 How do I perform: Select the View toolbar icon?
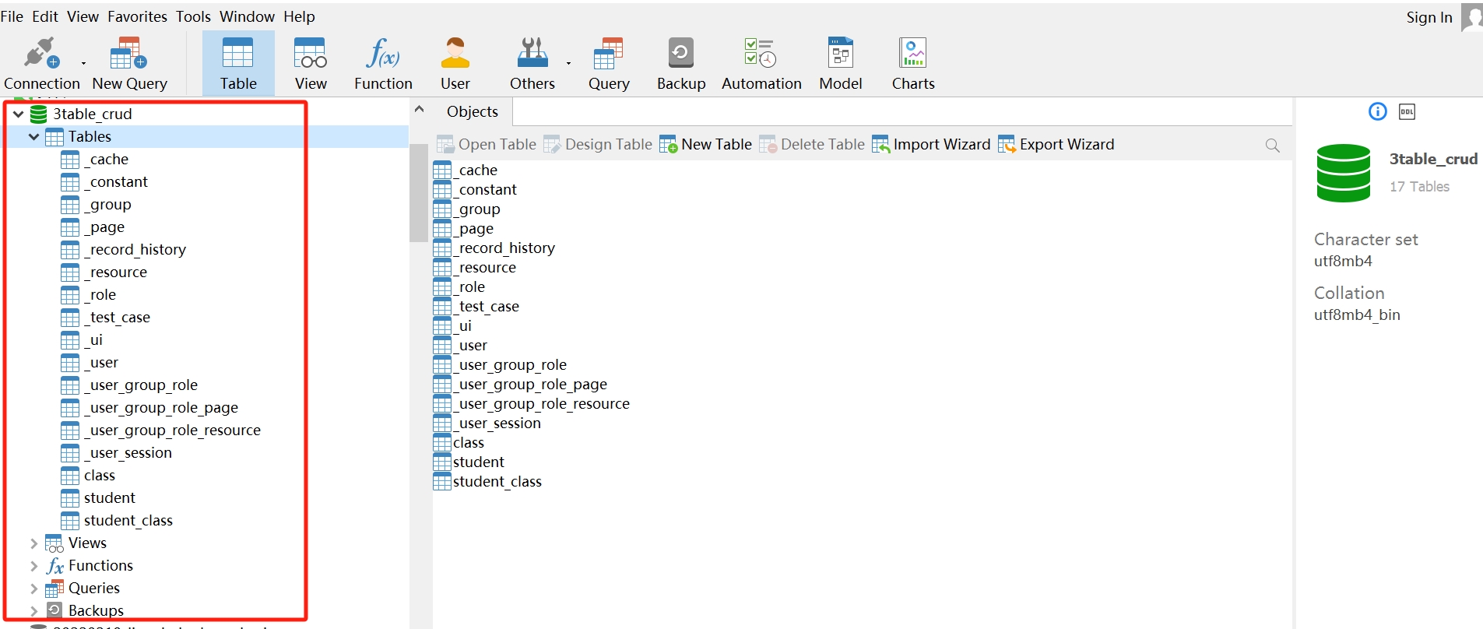point(310,54)
